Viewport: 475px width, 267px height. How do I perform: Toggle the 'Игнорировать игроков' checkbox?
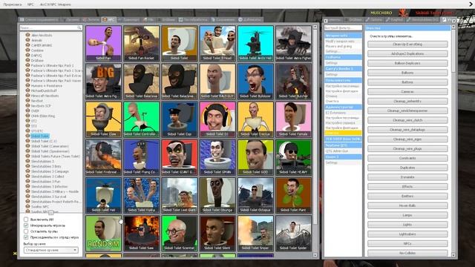[26, 225]
